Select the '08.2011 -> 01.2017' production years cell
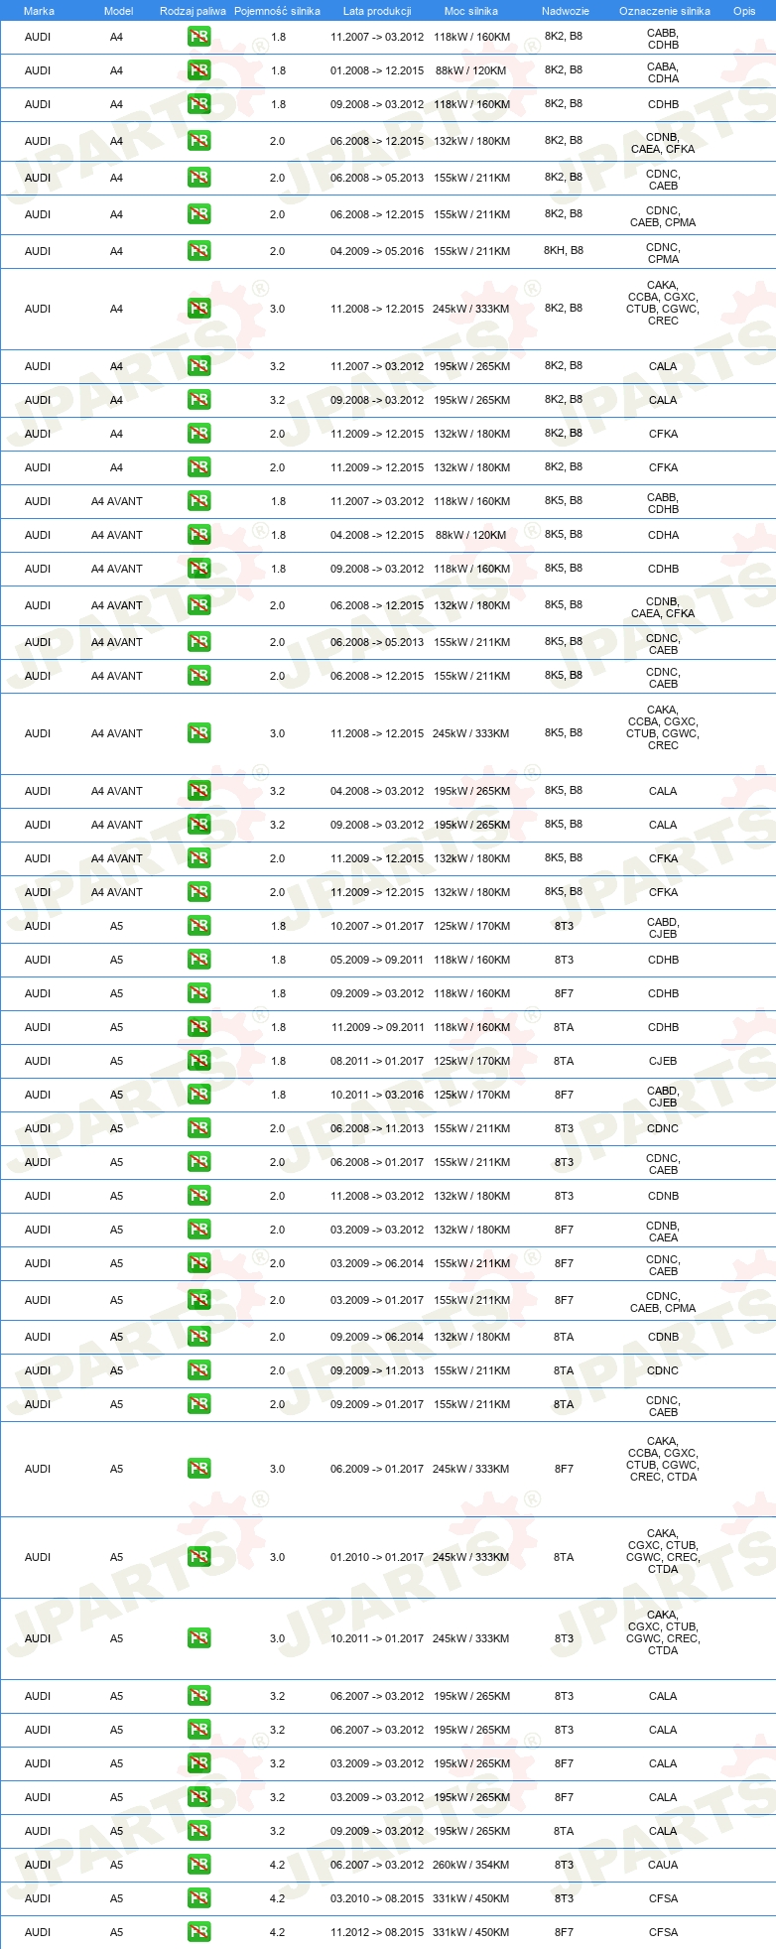776x1949 pixels. (x=377, y=1061)
